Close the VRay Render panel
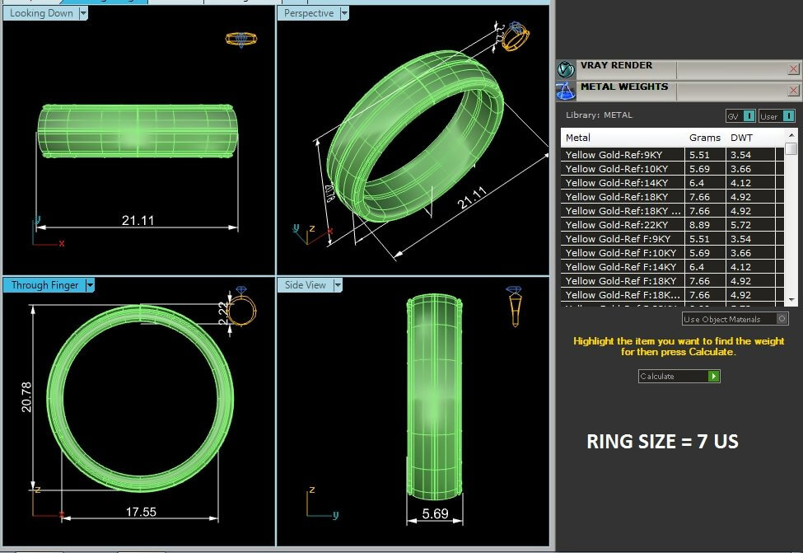 (793, 69)
